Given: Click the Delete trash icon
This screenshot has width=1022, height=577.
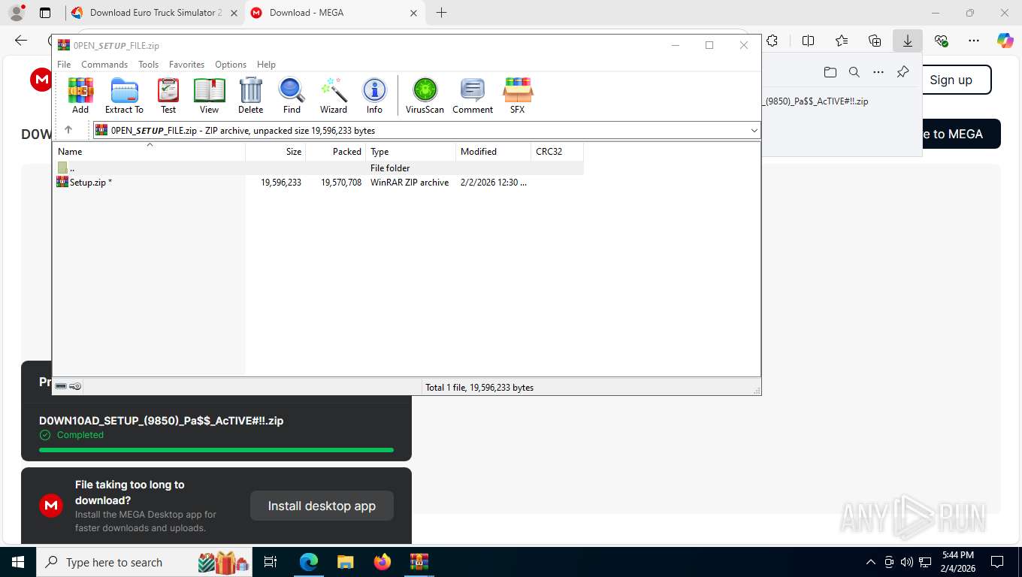Looking at the screenshot, I should click(x=251, y=95).
